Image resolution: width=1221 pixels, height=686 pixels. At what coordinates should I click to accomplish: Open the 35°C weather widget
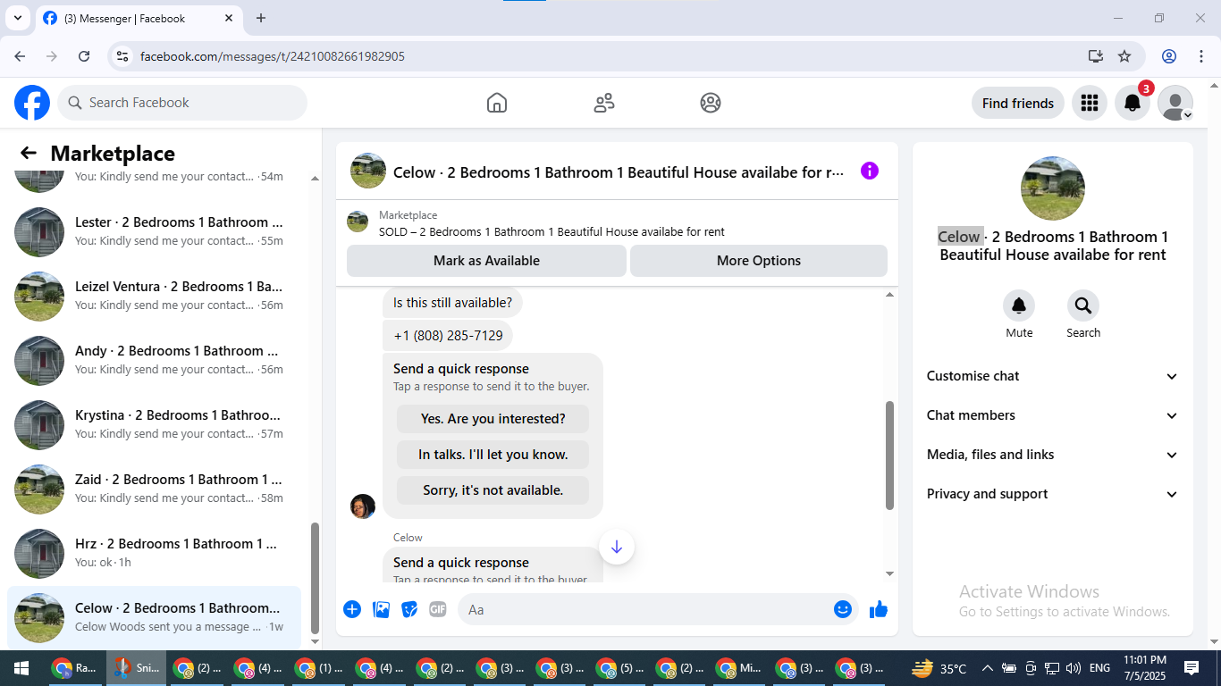(x=939, y=668)
